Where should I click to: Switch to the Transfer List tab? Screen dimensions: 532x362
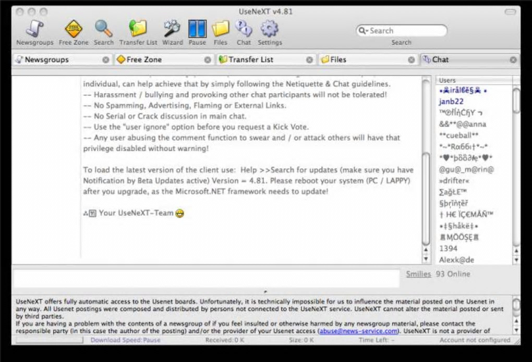[265, 60]
